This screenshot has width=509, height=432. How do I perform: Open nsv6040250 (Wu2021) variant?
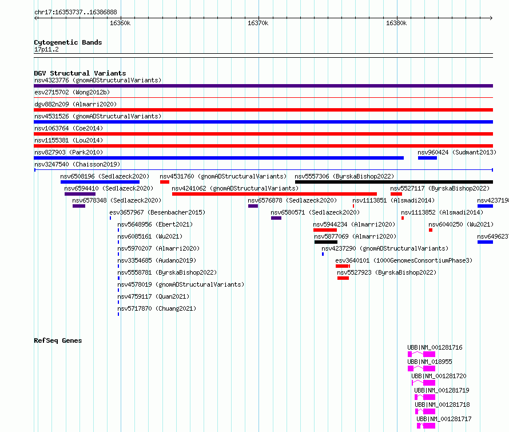pyautogui.click(x=461, y=224)
